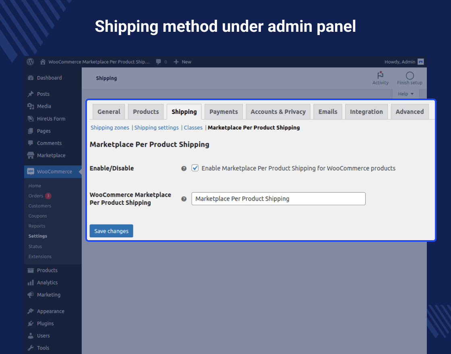The height and width of the screenshot is (354, 451).
Task: Click the WooCommerce logo icon in sidebar
Action: [31, 171]
